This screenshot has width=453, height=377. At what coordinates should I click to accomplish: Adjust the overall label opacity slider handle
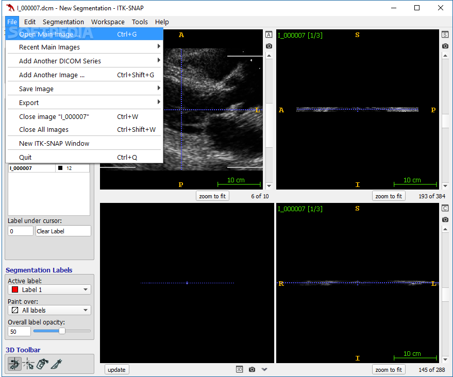(62, 331)
